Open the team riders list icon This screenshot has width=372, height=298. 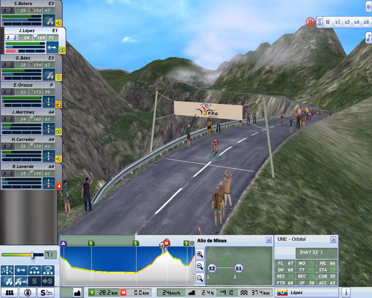(10, 292)
